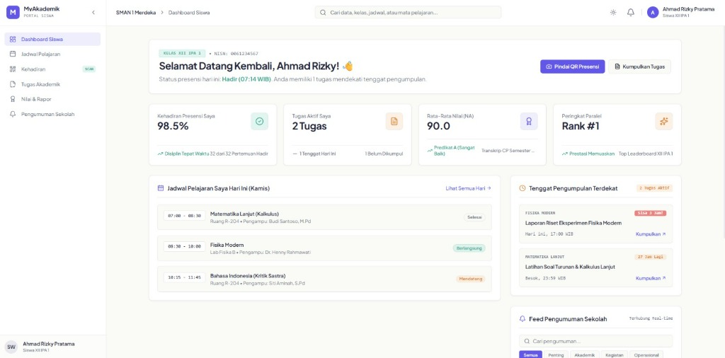This screenshot has width=725, height=358.
Task: Click the 2 Tugas Aktif badge
Action: [654, 188]
